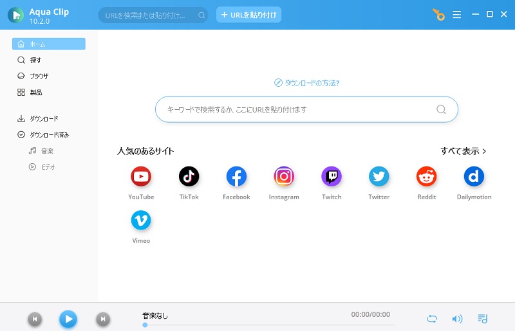The height and width of the screenshot is (331, 515).
Task: Click the URLを貼り付け button
Action: tap(248, 15)
